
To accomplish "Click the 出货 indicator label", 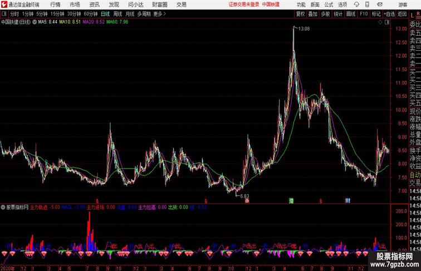I will pyautogui.click(x=173, y=208).
